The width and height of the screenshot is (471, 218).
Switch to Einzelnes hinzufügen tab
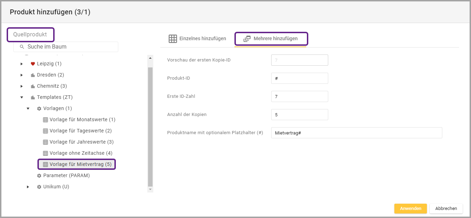197,39
